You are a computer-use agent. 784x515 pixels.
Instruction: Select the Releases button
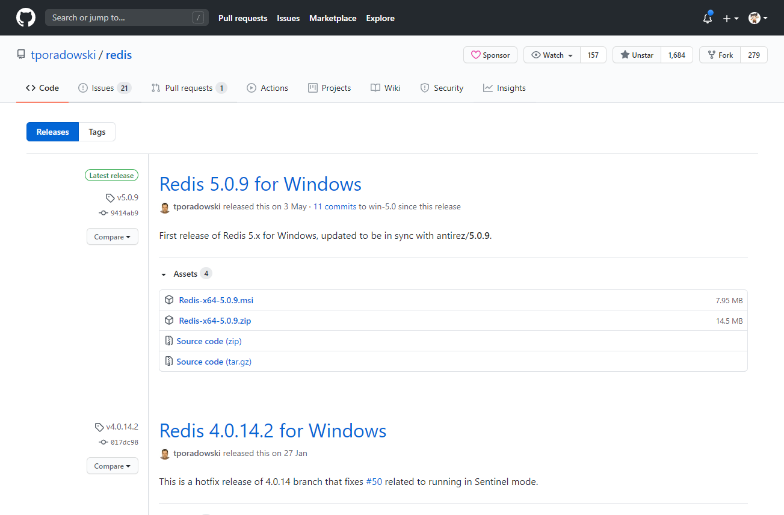coord(52,132)
